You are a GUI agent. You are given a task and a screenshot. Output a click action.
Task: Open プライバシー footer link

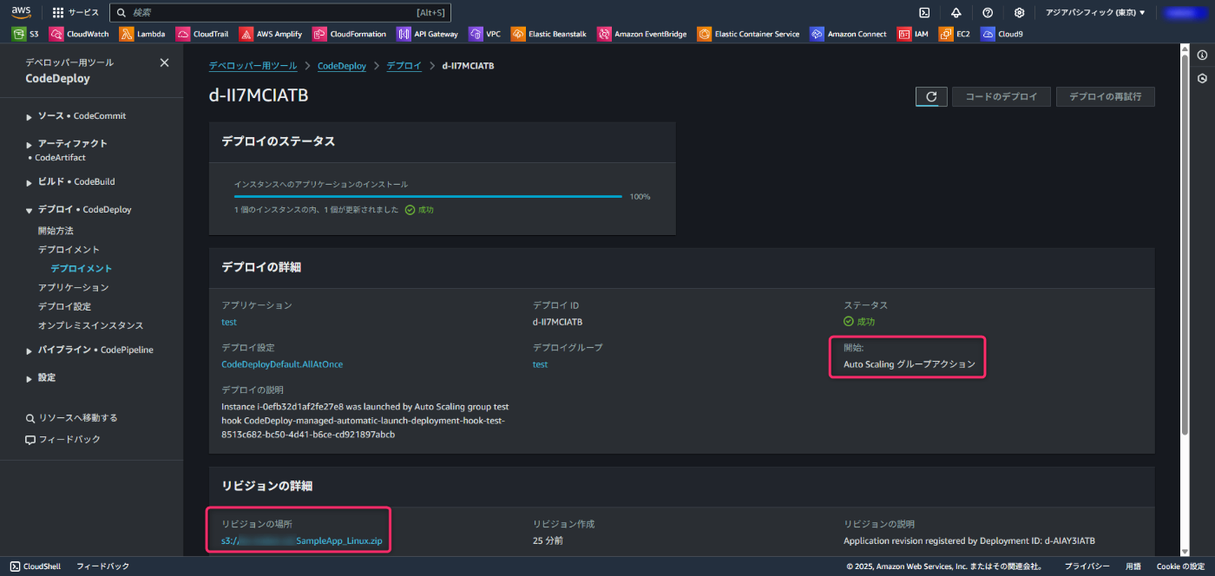pos(1088,566)
